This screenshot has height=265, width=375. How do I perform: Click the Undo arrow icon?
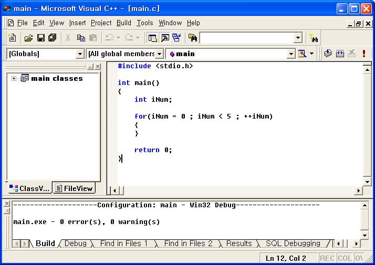point(110,37)
